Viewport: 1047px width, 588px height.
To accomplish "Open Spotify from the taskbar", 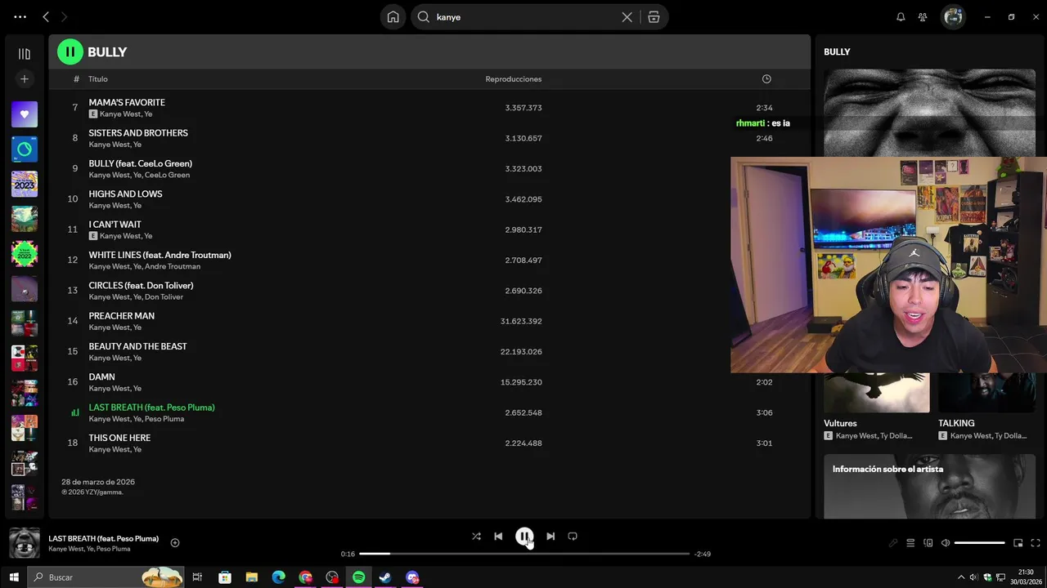I will (358, 577).
